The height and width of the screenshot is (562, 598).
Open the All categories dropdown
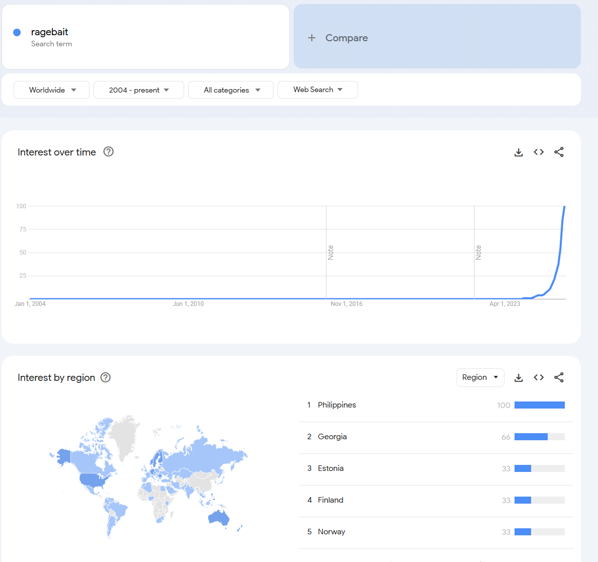click(231, 90)
